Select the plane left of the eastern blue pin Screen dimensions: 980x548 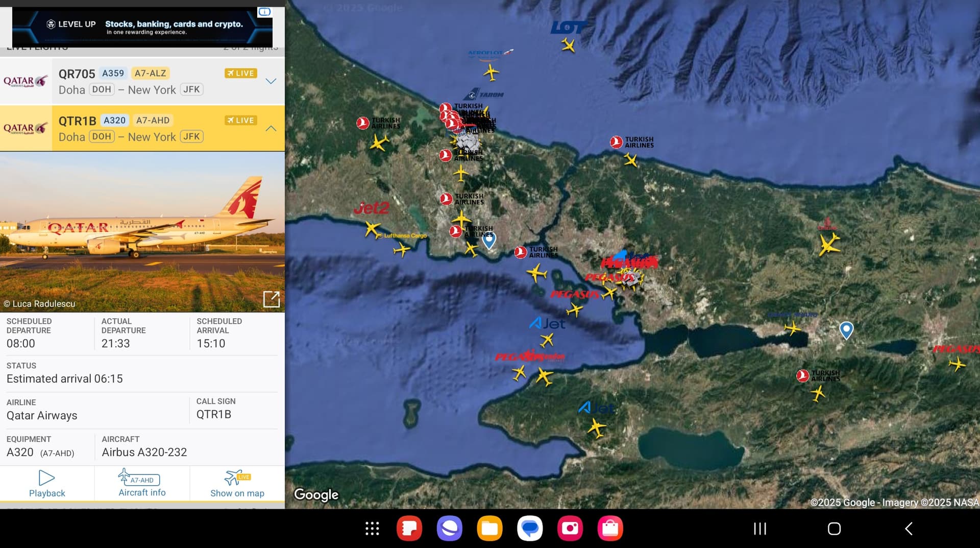(x=793, y=327)
